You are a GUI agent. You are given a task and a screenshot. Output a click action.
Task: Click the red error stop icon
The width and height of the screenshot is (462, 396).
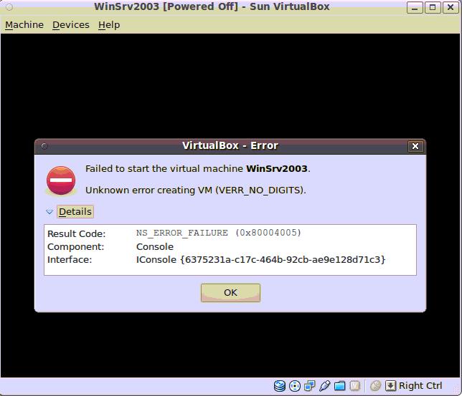61,180
